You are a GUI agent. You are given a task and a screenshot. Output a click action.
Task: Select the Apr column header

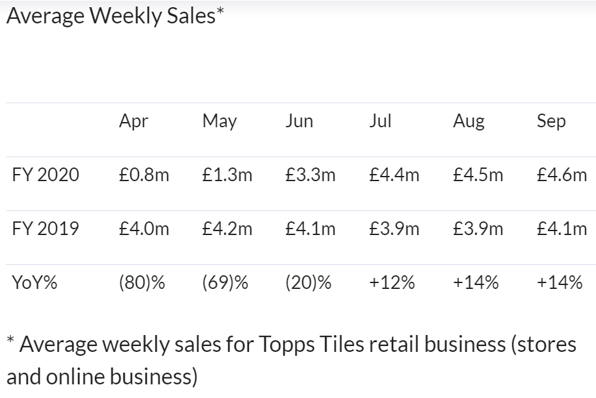[x=133, y=121]
